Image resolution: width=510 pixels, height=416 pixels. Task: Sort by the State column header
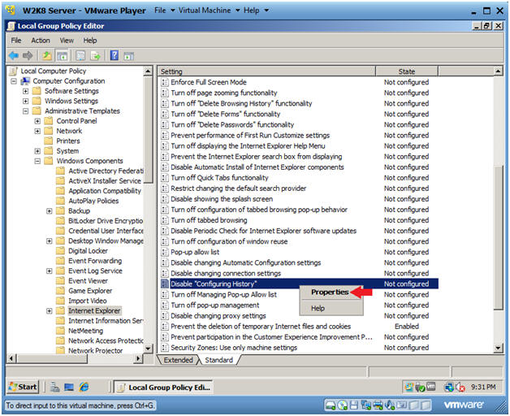point(407,71)
